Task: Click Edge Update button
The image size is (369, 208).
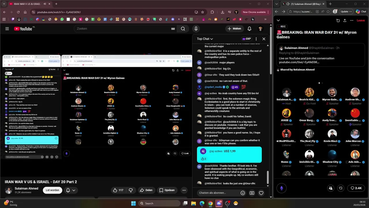Action: click(346, 12)
